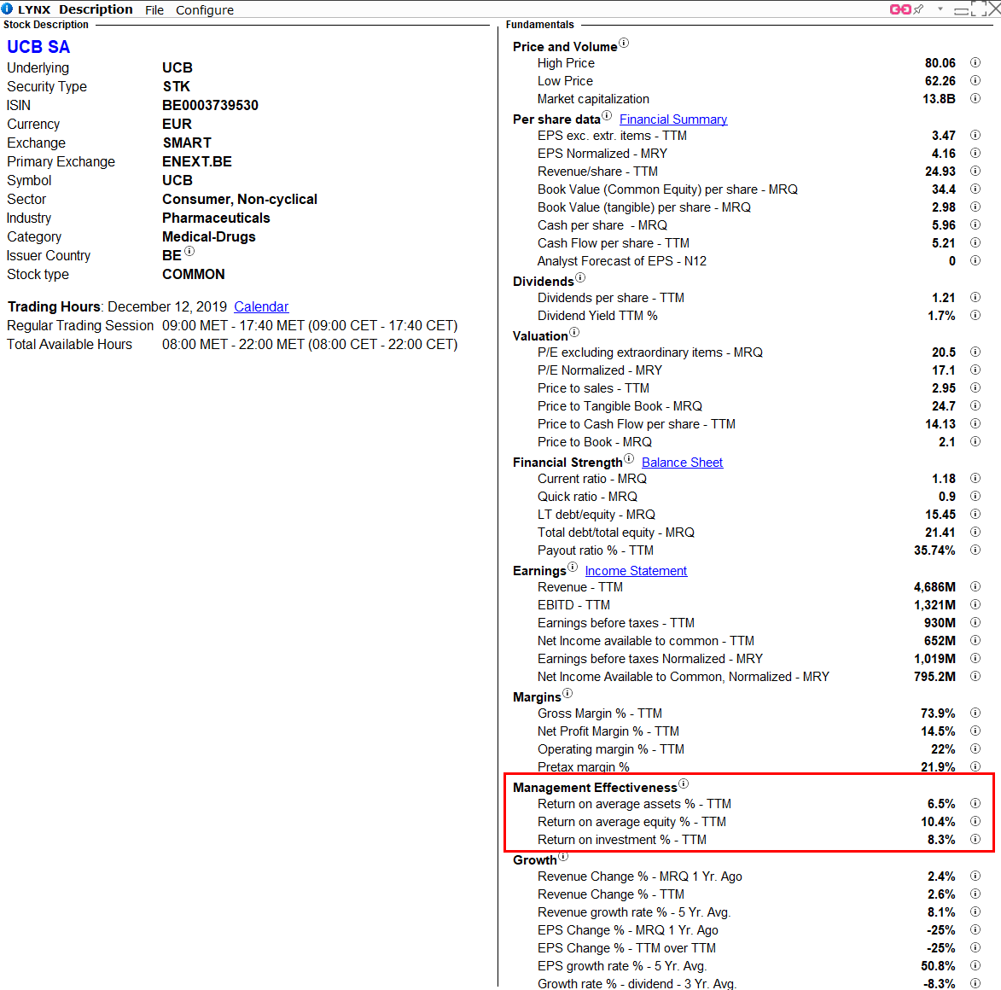This screenshot has width=1001, height=990.
Task: Show info for Quick ratio - MRQ
Action: tap(975, 496)
